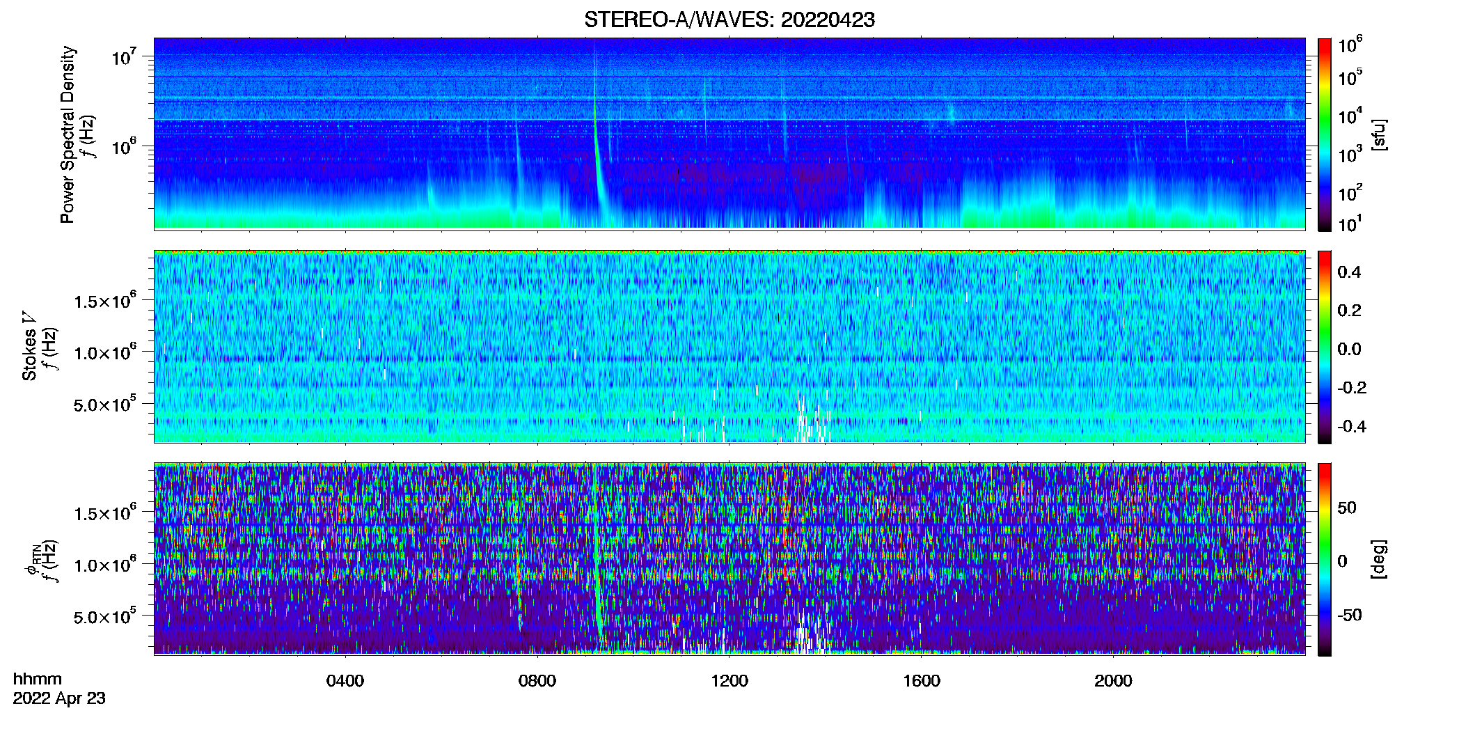Image resolution: width=1459 pixels, height=752 pixels.
Task: Click the 10^5 value on the sfu color bar
Action: (x=1350, y=77)
